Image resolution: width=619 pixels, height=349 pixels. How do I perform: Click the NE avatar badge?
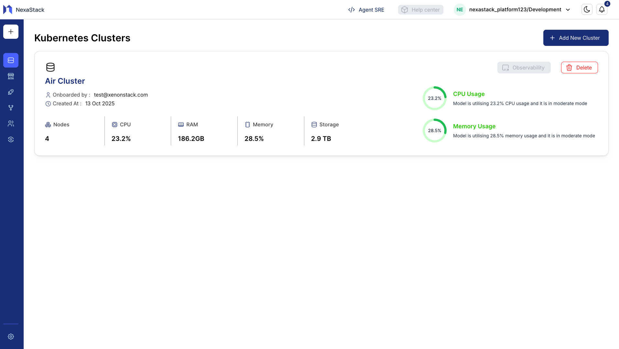point(460,10)
